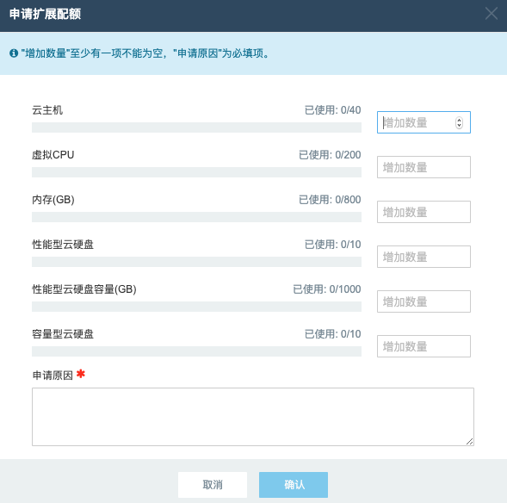The height and width of the screenshot is (503, 507).
Task: Click the 确认 button
Action: (294, 485)
